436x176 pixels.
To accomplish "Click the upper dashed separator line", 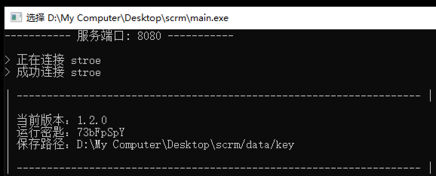I will [218, 96].
